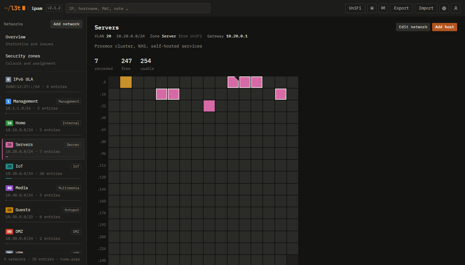Open the Overview statistics page
Screen dimensions: 465x265
[43, 40]
